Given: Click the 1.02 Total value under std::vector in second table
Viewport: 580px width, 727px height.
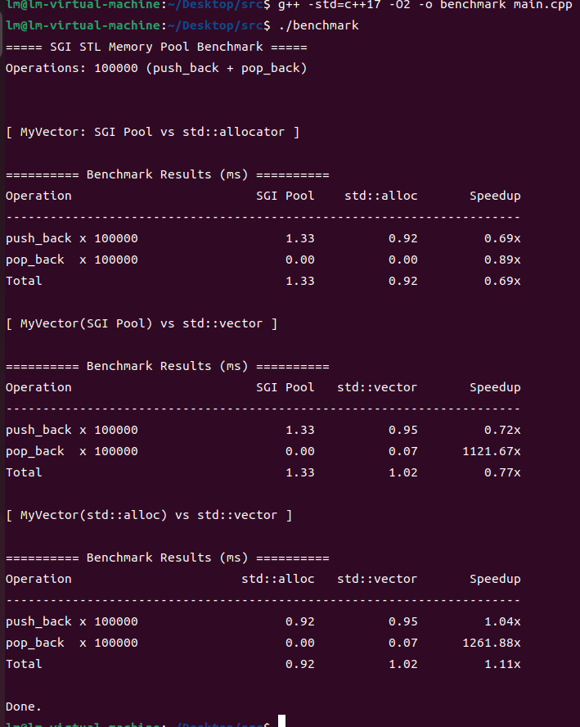Looking at the screenshot, I should 403,472.
